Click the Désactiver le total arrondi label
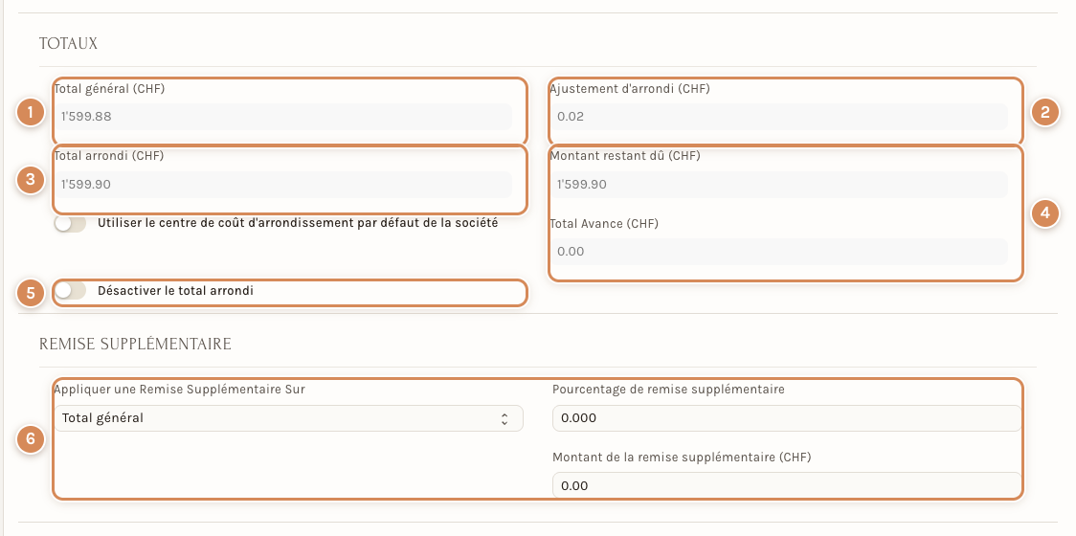The width and height of the screenshot is (1076, 536). (176, 291)
